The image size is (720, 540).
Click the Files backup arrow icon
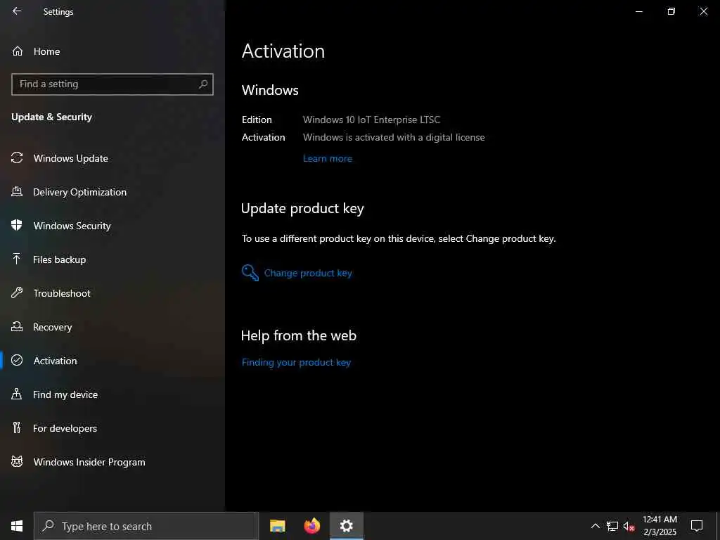click(x=17, y=259)
